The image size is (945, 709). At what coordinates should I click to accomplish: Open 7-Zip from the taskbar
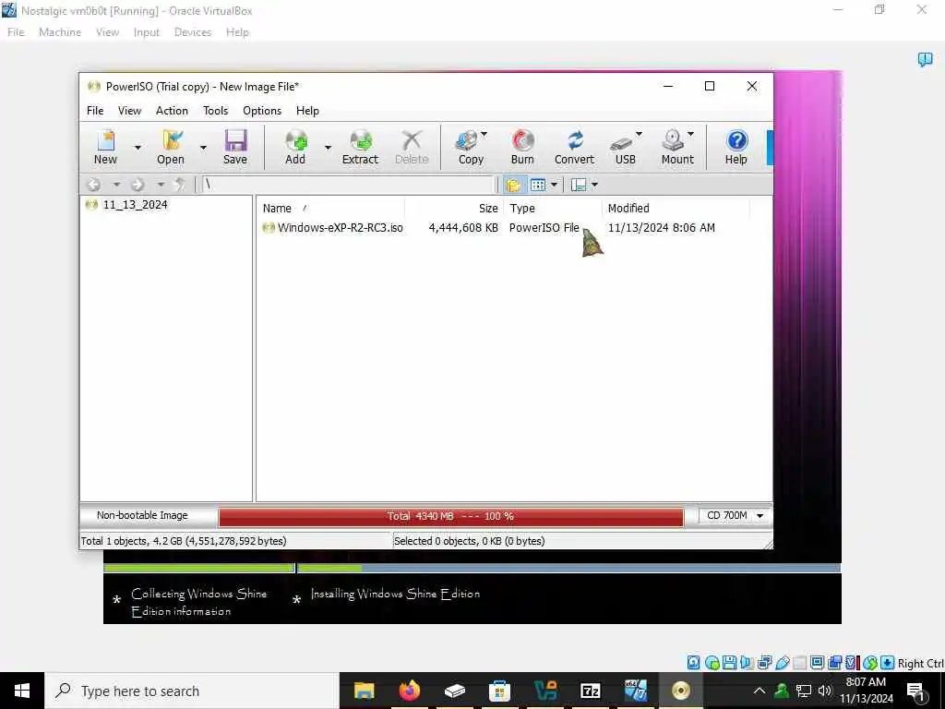click(590, 691)
